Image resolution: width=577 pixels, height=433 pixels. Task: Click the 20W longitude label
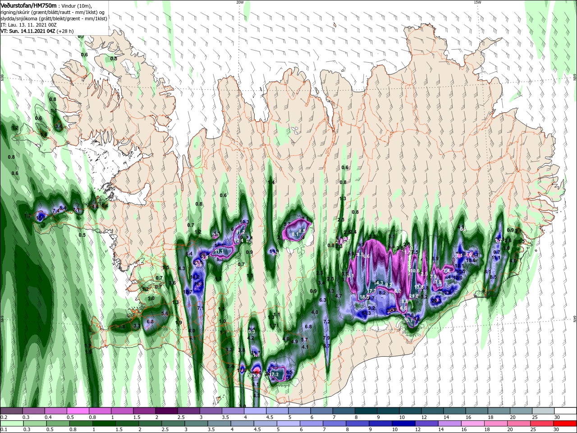click(240, 2)
